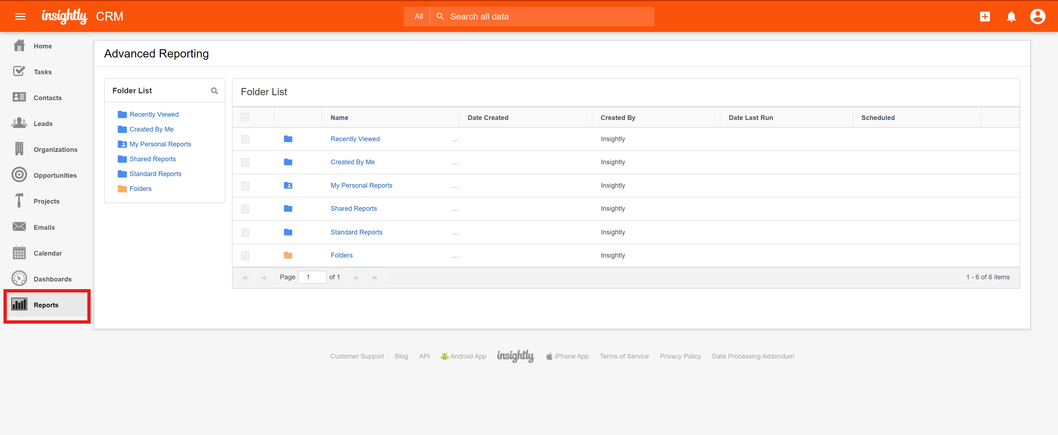Image resolution: width=1058 pixels, height=435 pixels.
Task: Click Customer Support footer link
Action: [357, 356]
